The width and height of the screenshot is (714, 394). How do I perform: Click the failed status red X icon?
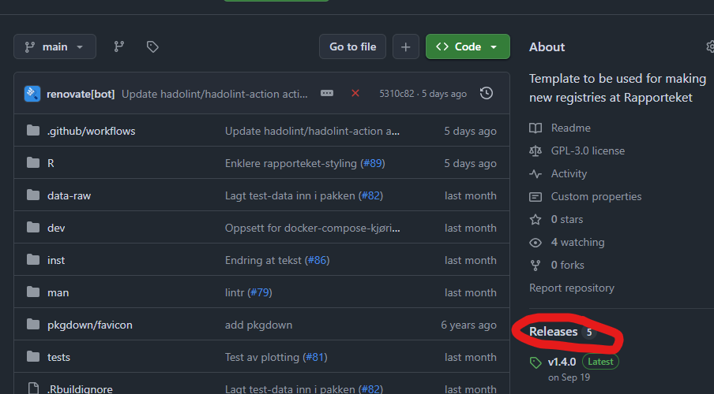[x=355, y=93]
